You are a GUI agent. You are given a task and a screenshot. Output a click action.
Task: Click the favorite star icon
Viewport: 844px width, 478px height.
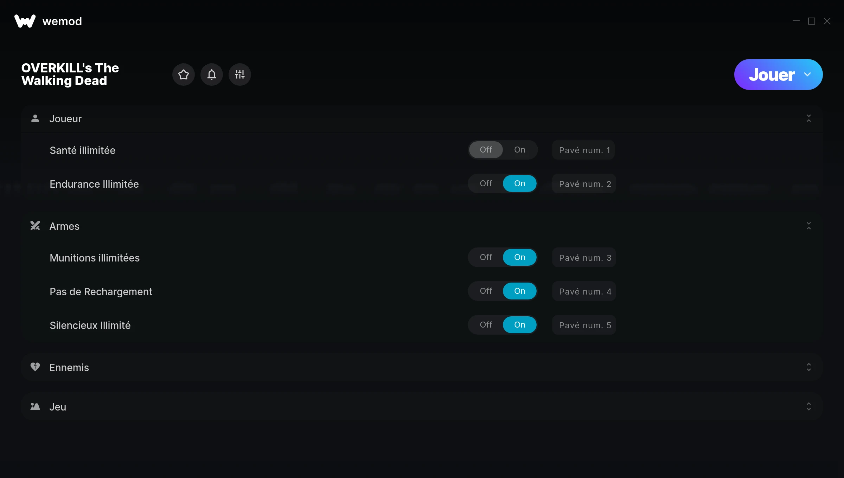(x=183, y=75)
